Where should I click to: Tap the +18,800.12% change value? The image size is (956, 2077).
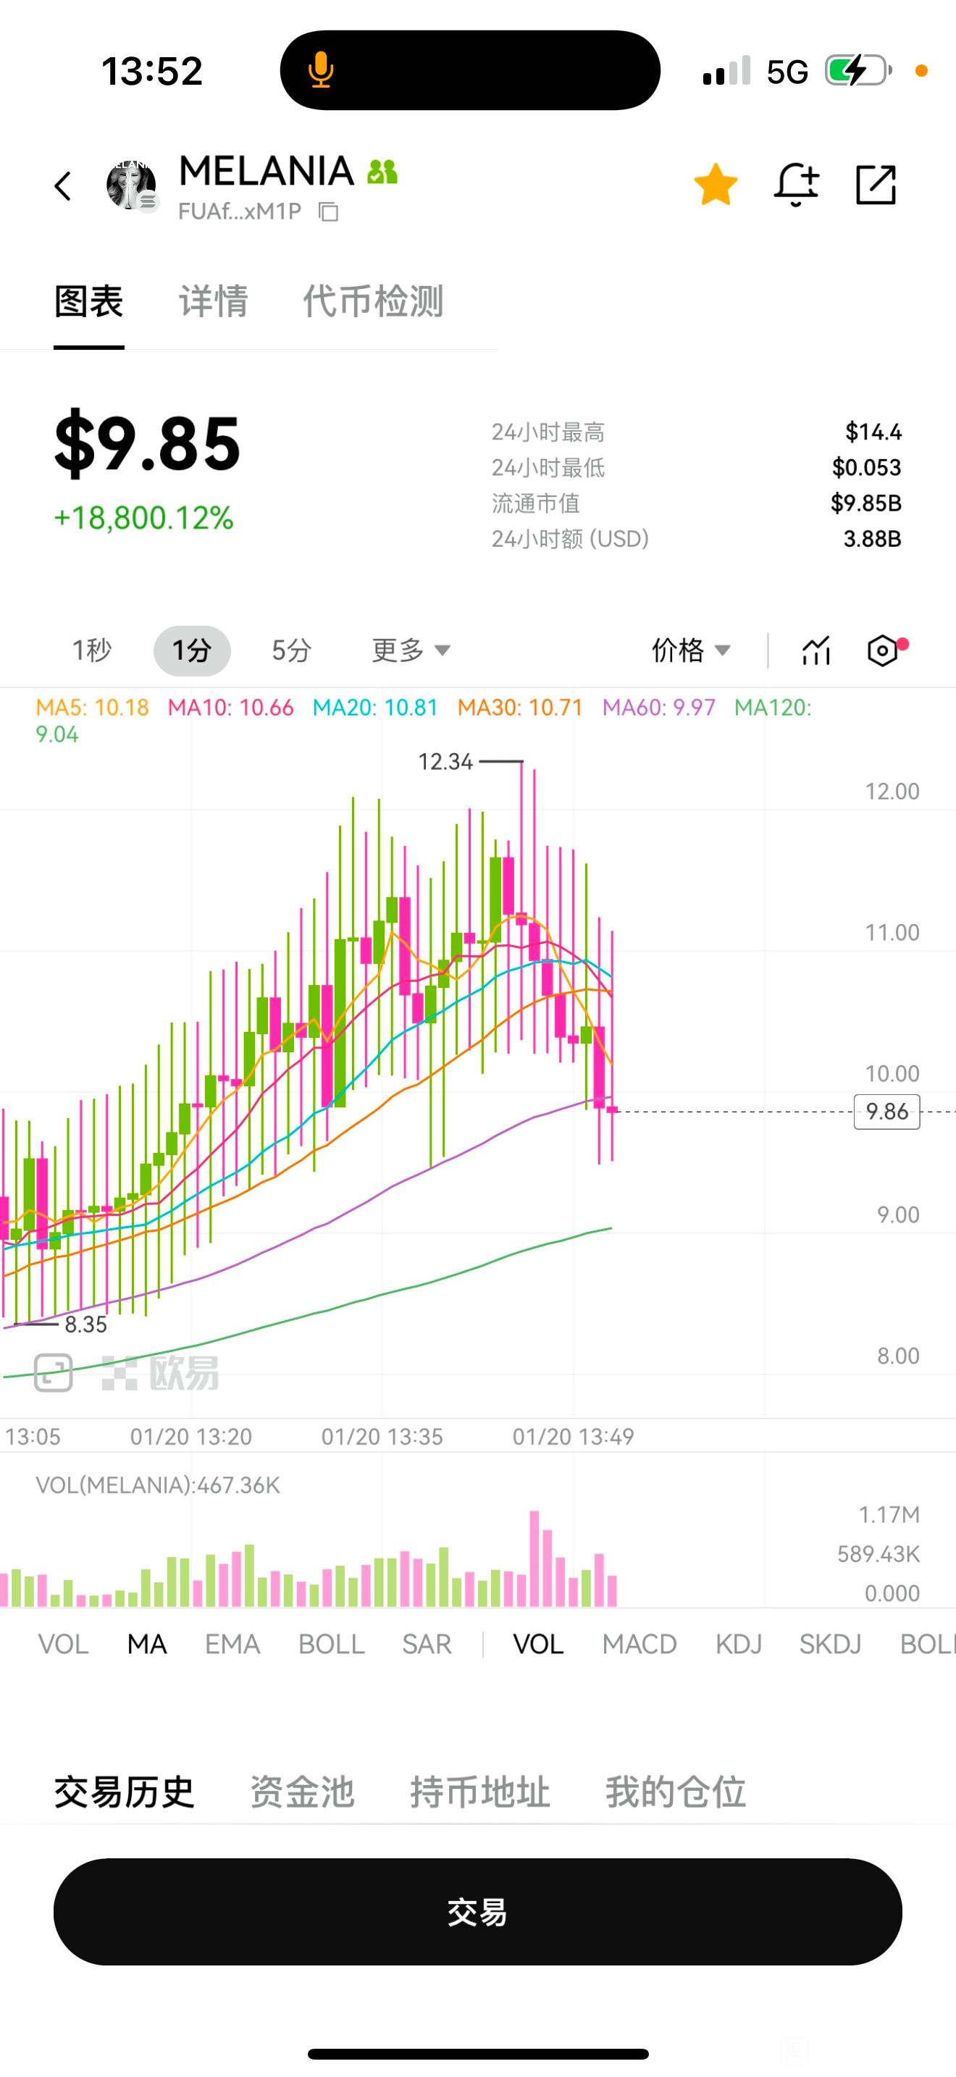coord(143,518)
